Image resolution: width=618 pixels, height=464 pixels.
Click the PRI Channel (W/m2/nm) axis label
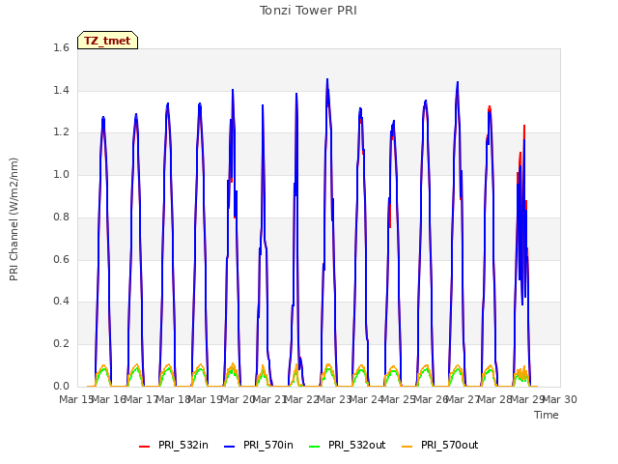click(14, 219)
